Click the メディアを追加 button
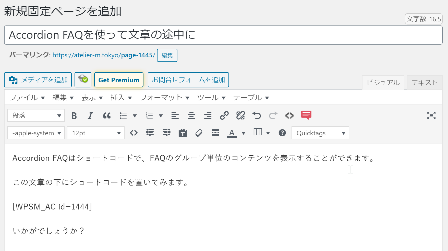Screen dimensions: 448x251 pyautogui.click(x=38, y=80)
